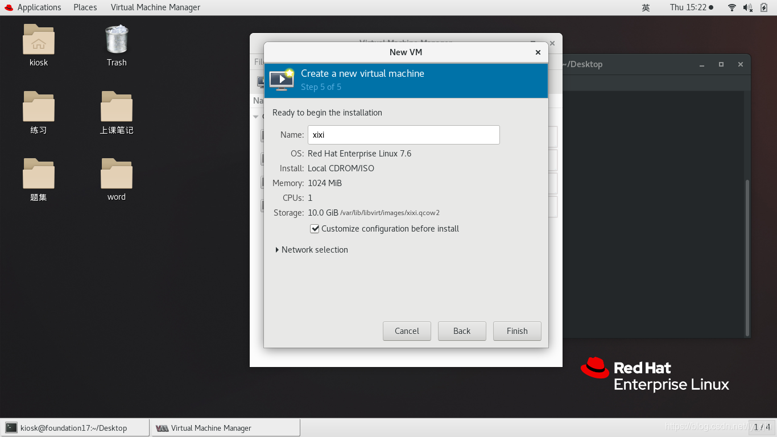Open the clock Thu 15:22 calendar

pyautogui.click(x=691, y=7)
